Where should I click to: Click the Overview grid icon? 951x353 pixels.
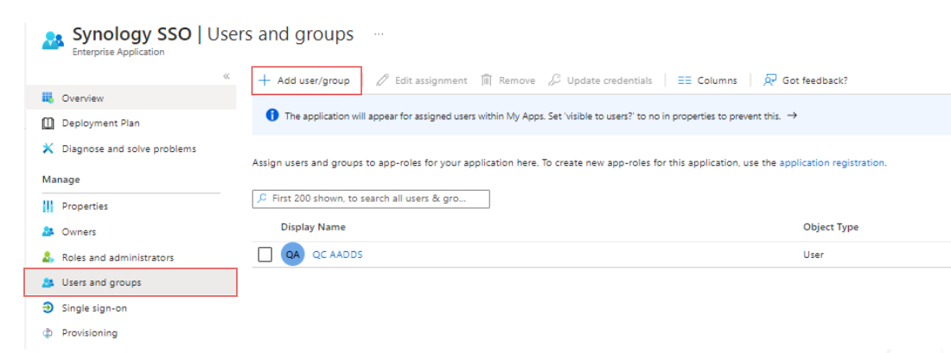tap(48, 98)
